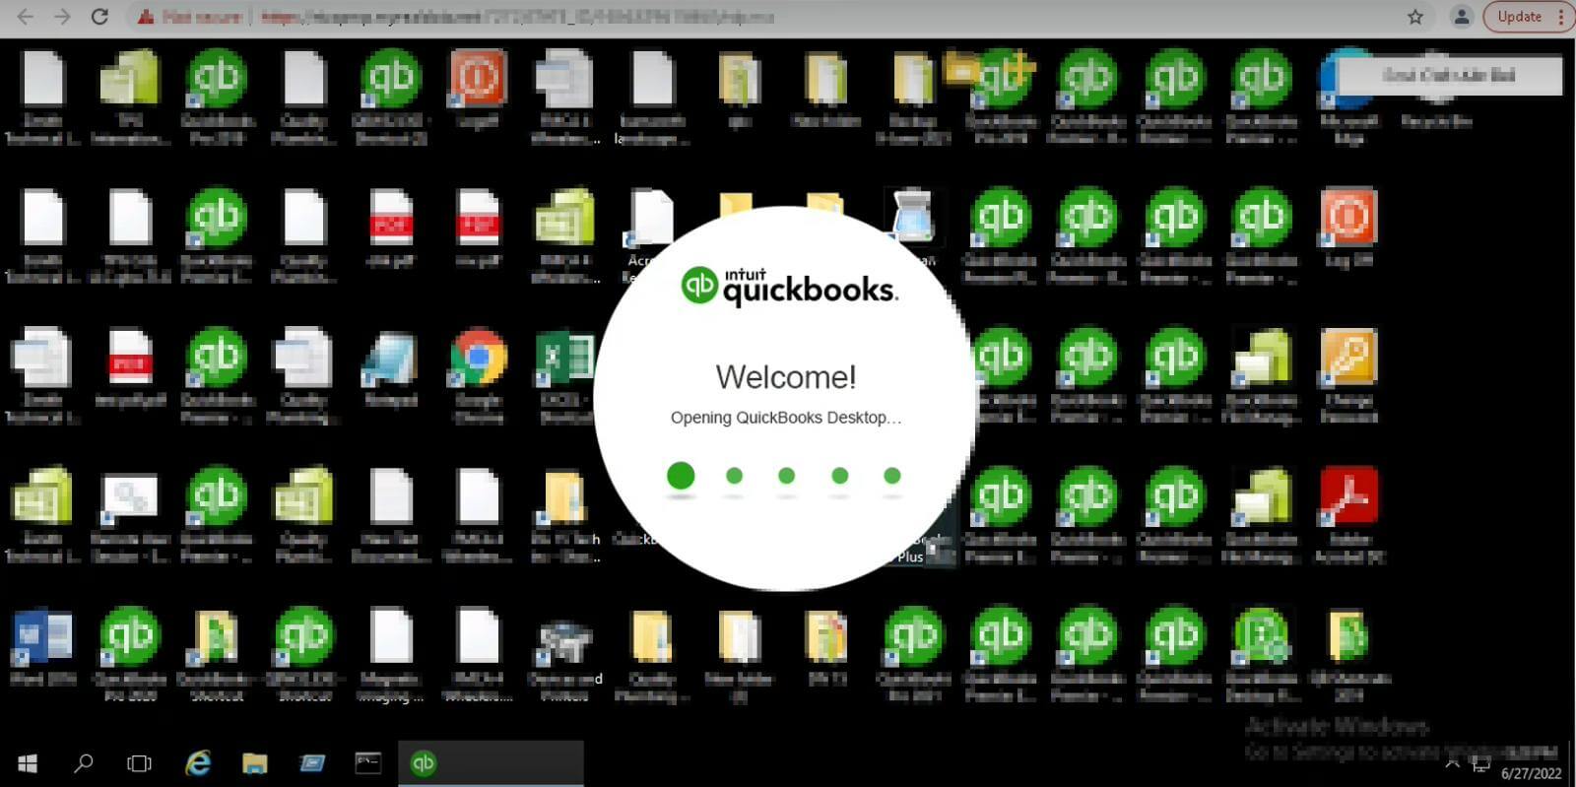Show hidden system tray icons
The width and height of the screenshot is (1576, 787).
(x=1452, y=763)
